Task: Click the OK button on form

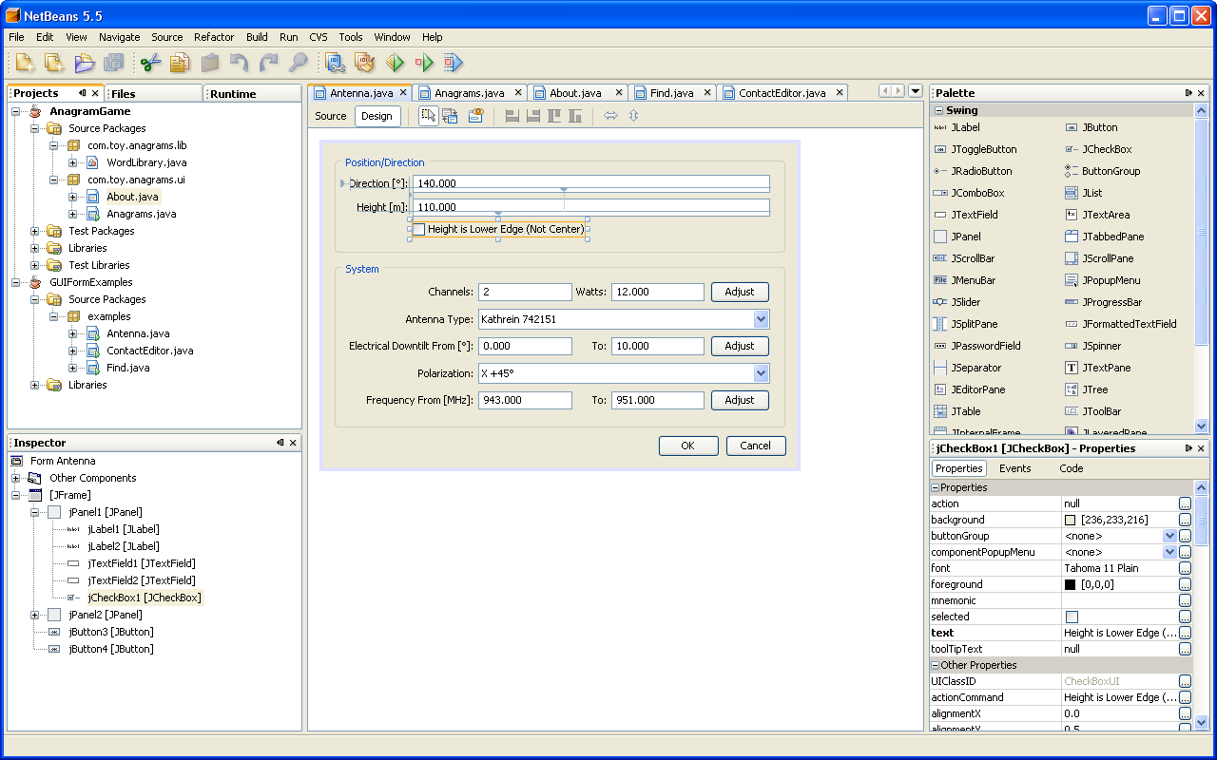Action: [x=687, y=446]
